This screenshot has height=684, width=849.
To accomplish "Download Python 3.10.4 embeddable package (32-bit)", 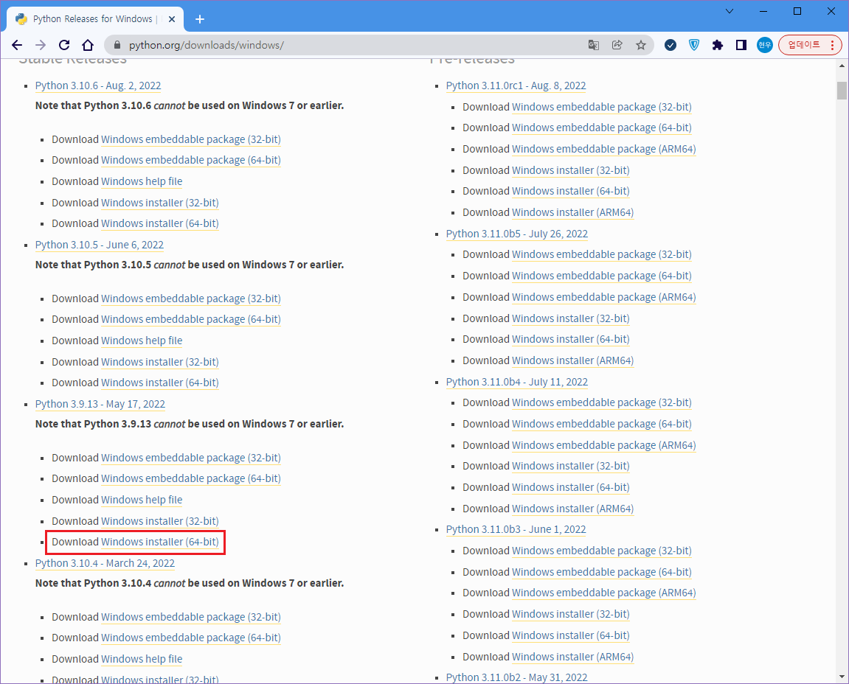I will tap(190, 617).
